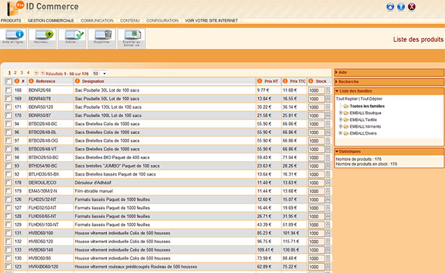Viewport: 445px width, 273px height.
Task: Toggle the select-all checkbox in table header
Action: [8, 81]
